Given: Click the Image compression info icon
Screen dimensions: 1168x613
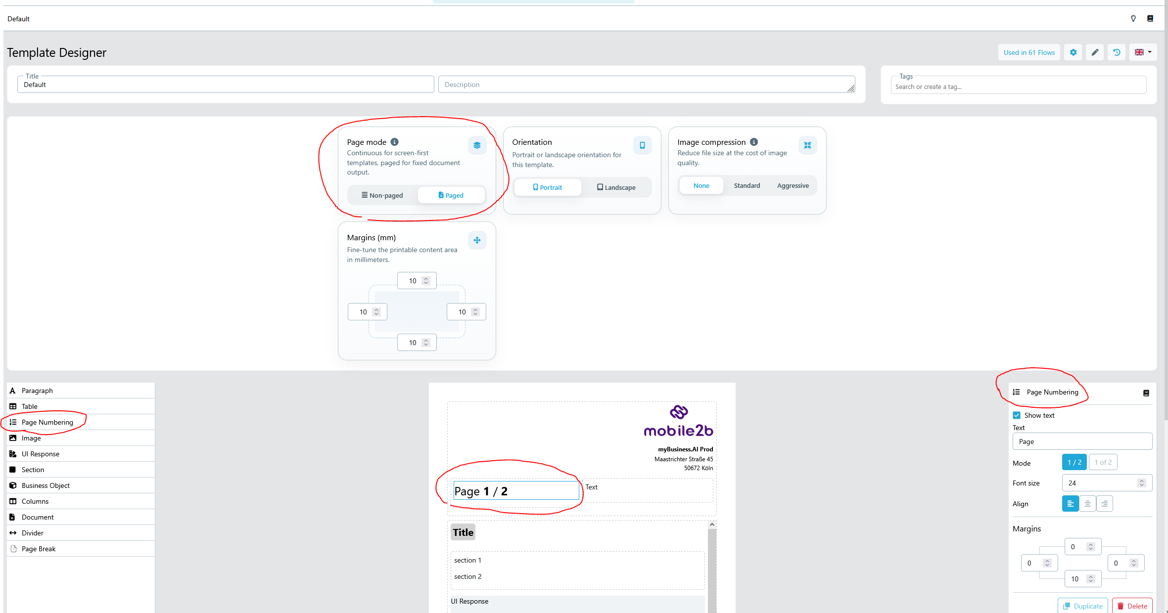Looking at the screenshot, I should [x=754, y=142].
